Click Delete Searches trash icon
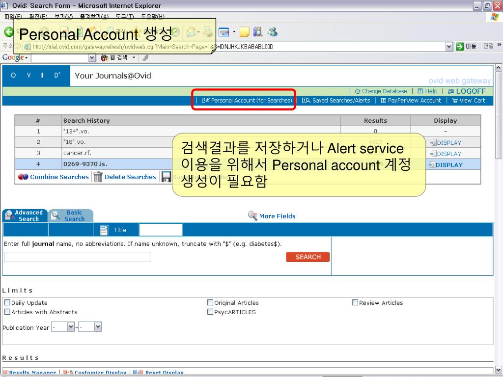The height and width of the screenshot is (377, 503). click(98, 177)
